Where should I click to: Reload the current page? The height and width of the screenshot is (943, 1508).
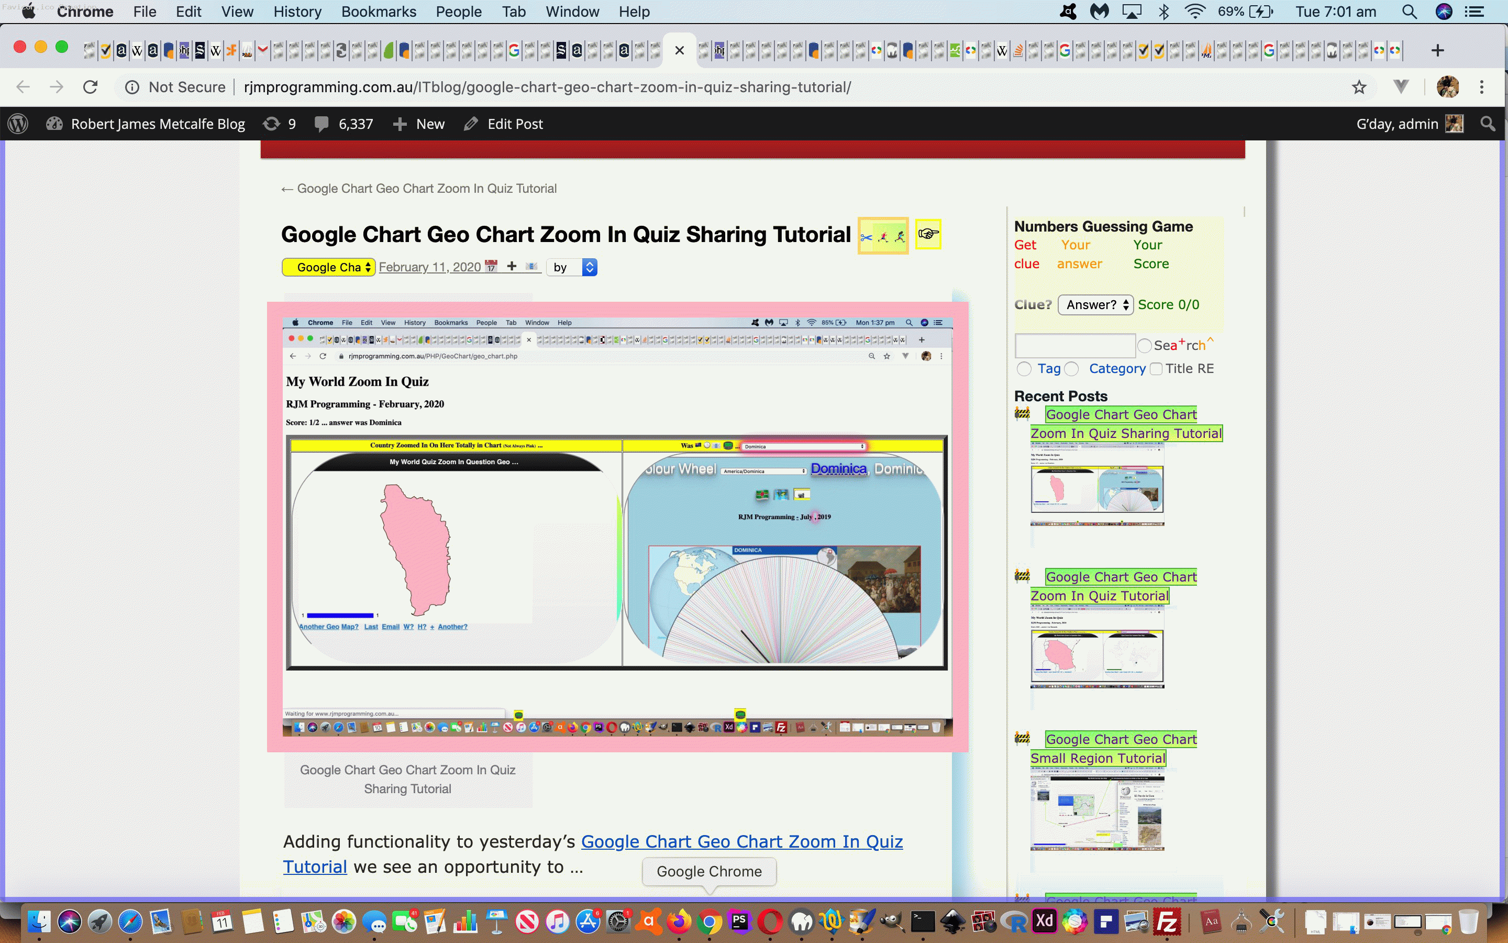click(x=91, y=87)
